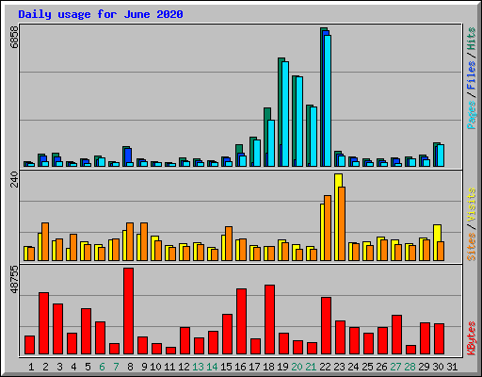Click green weekend day label 6
482x377 pixels.
pyautogui.click(x=102, y=367)
